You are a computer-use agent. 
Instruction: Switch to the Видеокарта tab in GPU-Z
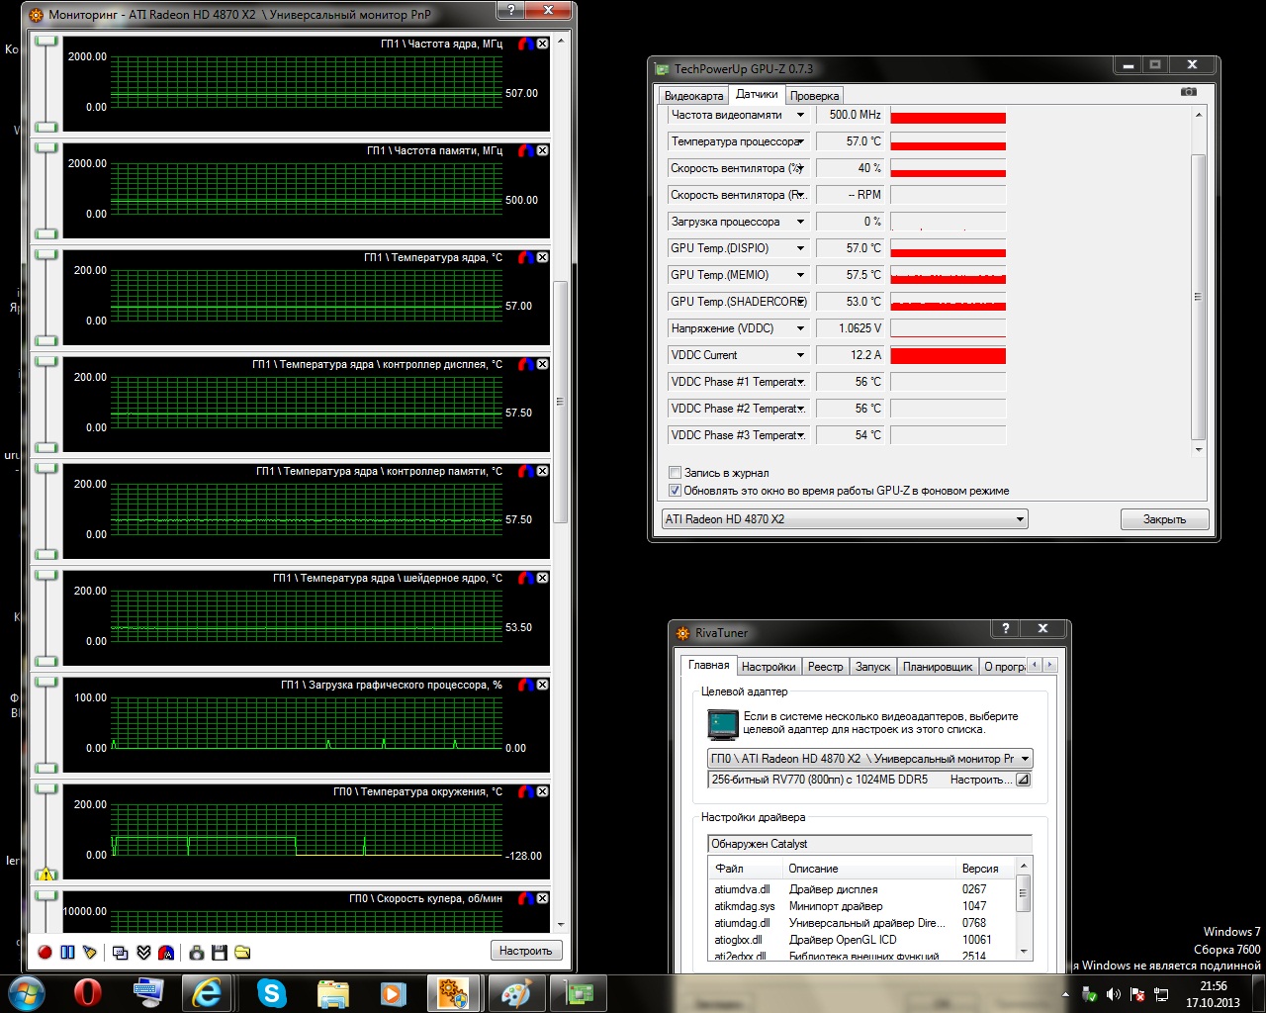coord(693,96)
